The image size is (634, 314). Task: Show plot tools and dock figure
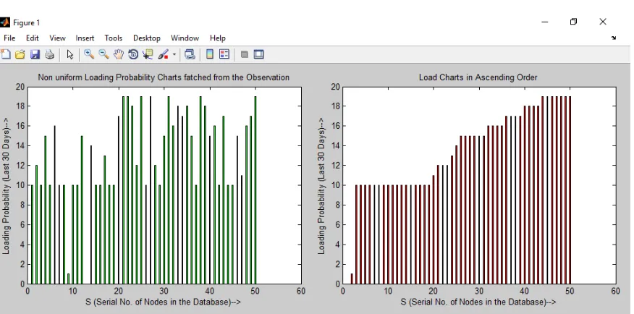[x=259, y=54]
